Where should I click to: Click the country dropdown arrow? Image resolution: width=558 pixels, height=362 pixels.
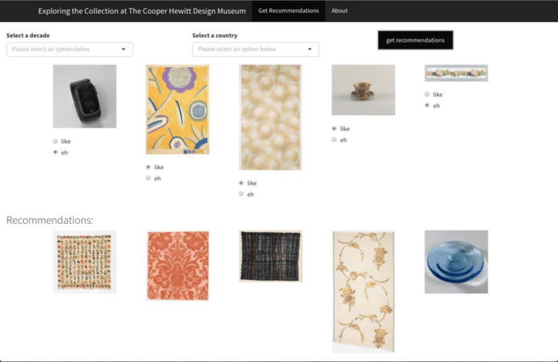[x=309, y=49]
